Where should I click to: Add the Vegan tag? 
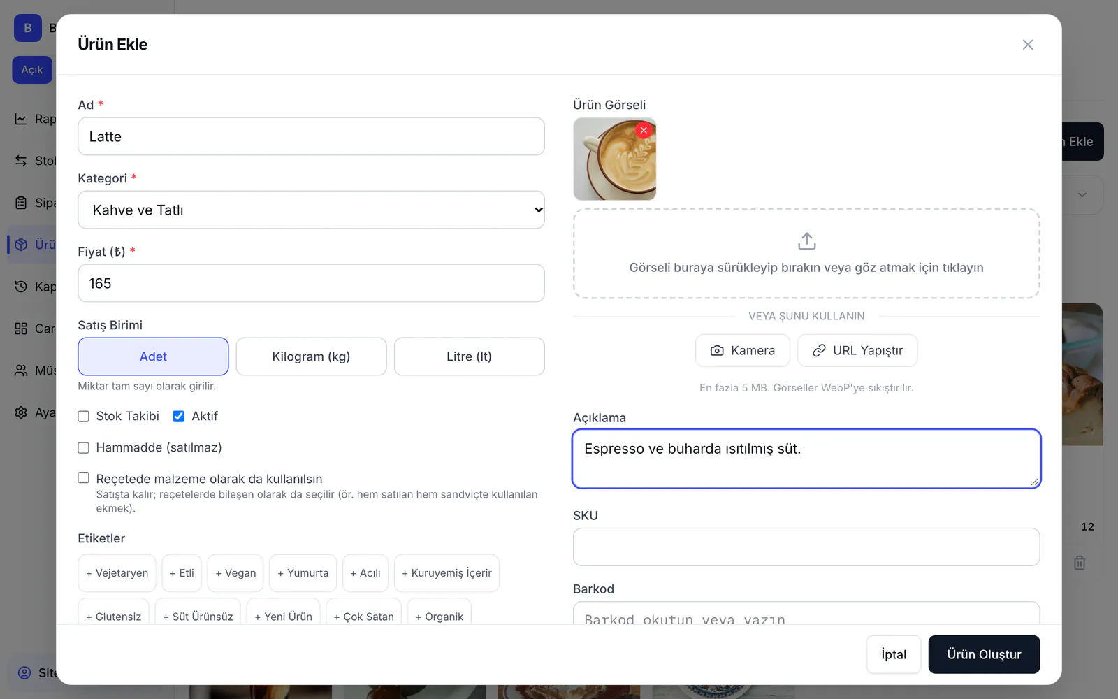click(x=235, y=573)
